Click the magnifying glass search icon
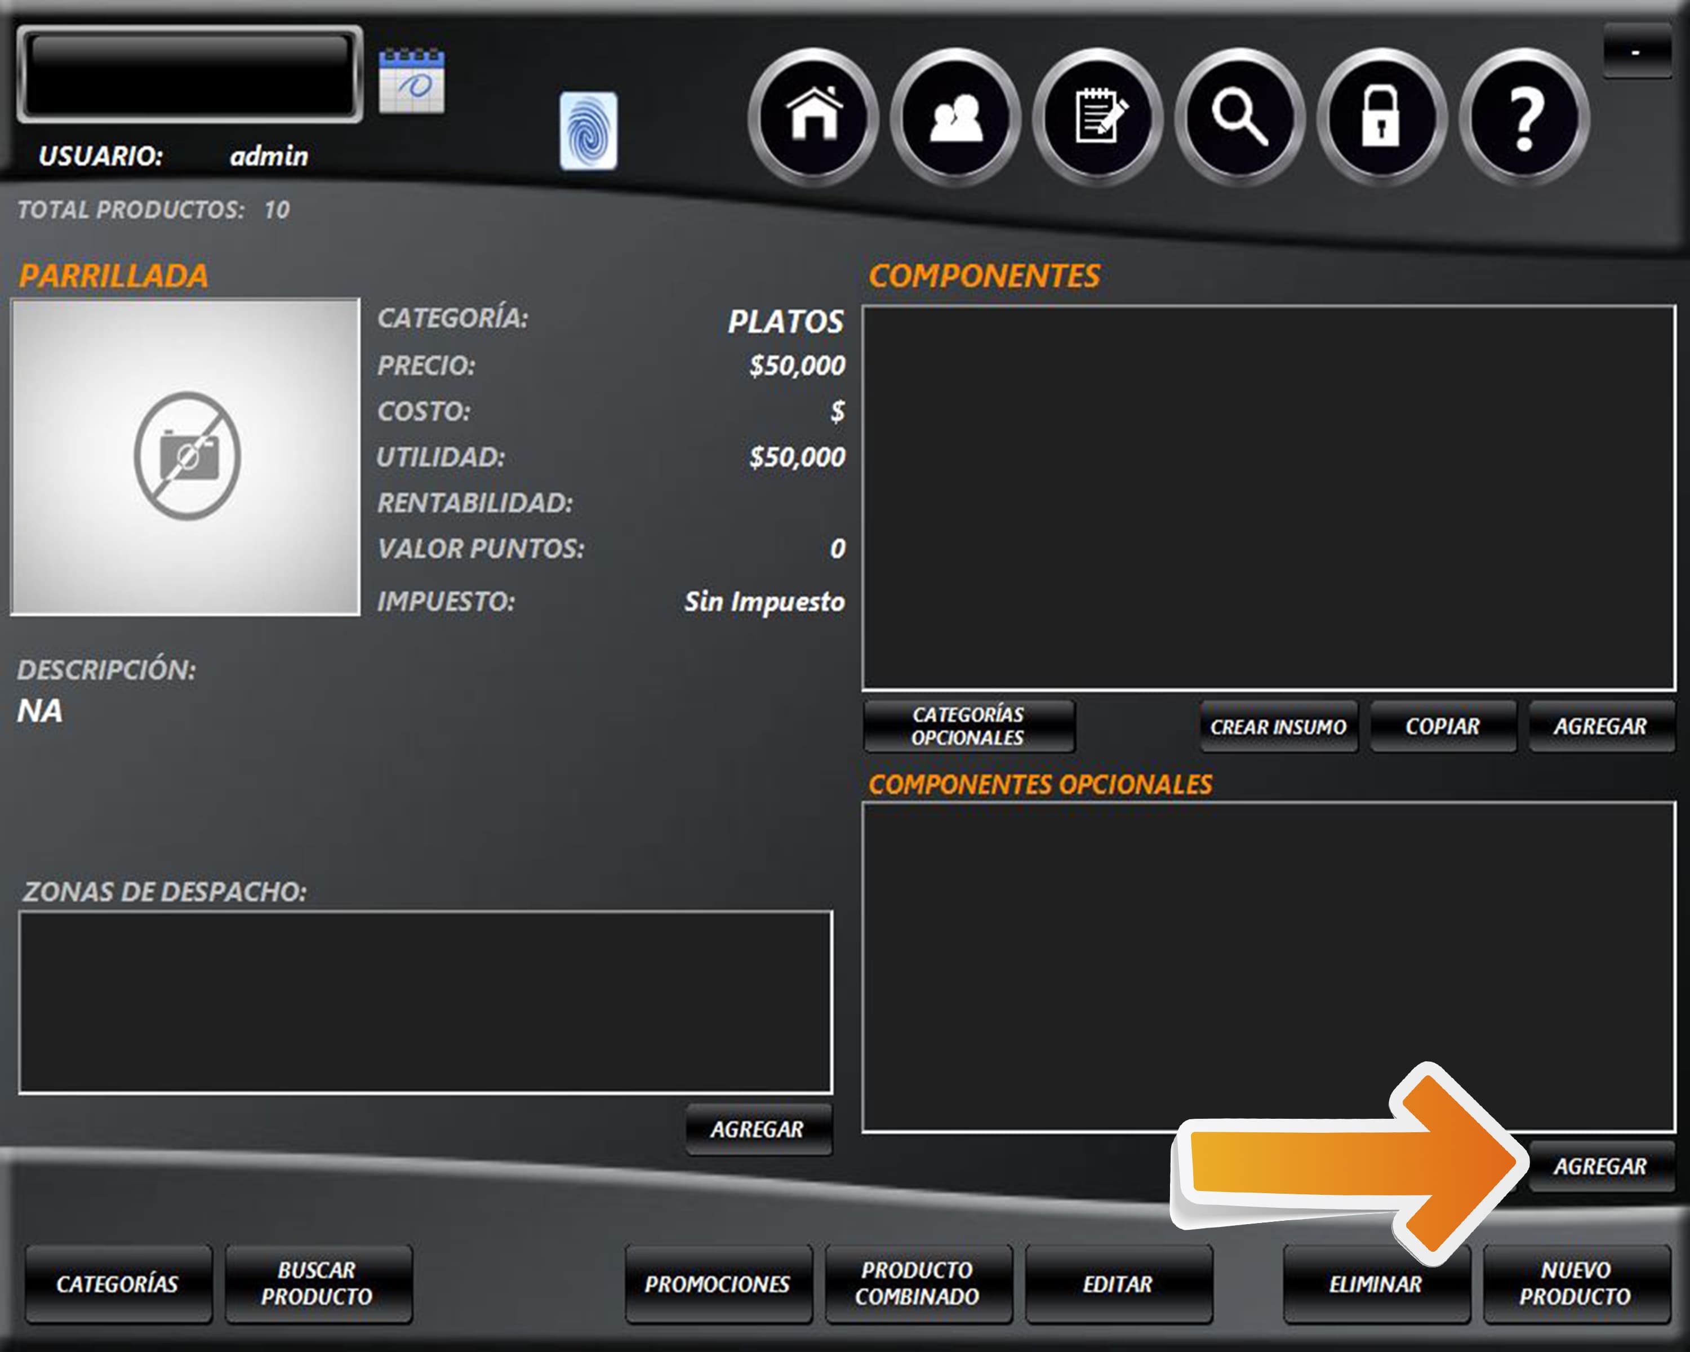The height and width of the screenshot is (1352, 1690). [1239, 116]
